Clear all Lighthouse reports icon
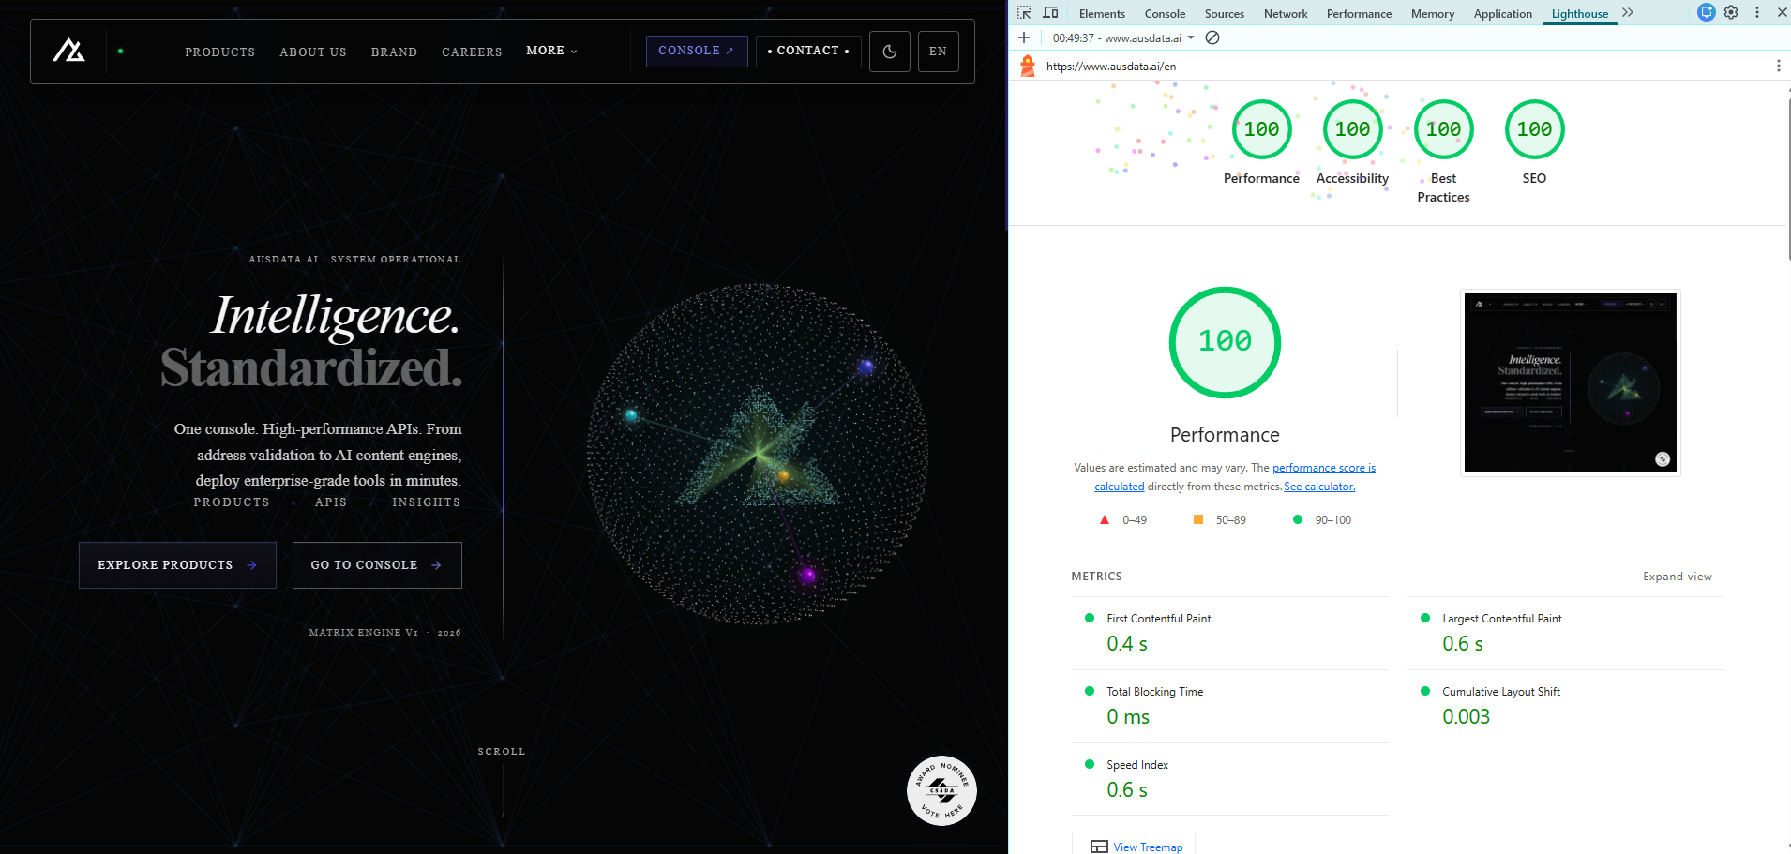 point(1212,37)
